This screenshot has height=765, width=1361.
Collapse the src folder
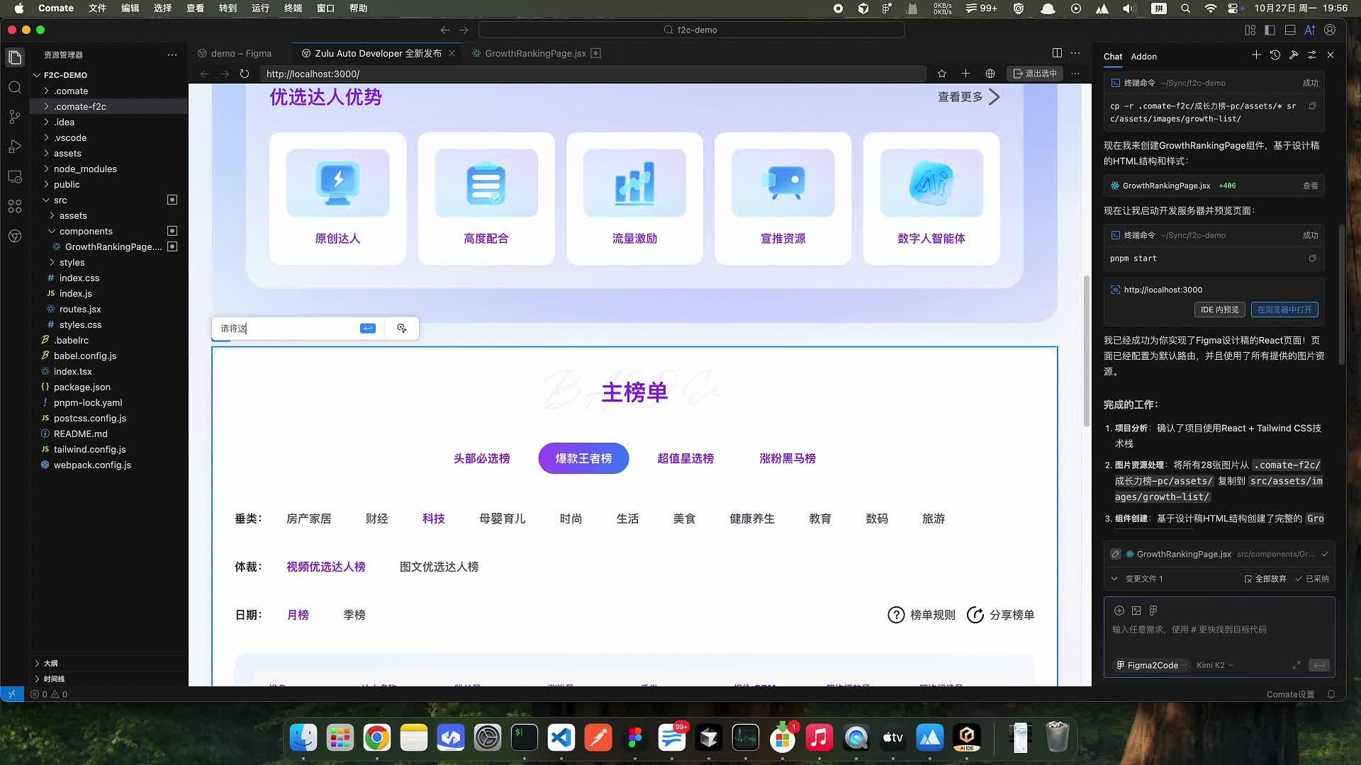click(x=60, y=200)
